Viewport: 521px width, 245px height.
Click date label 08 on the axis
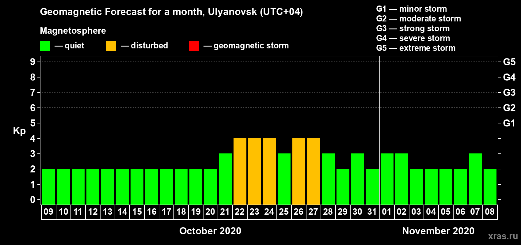click(x=490, y=212)
